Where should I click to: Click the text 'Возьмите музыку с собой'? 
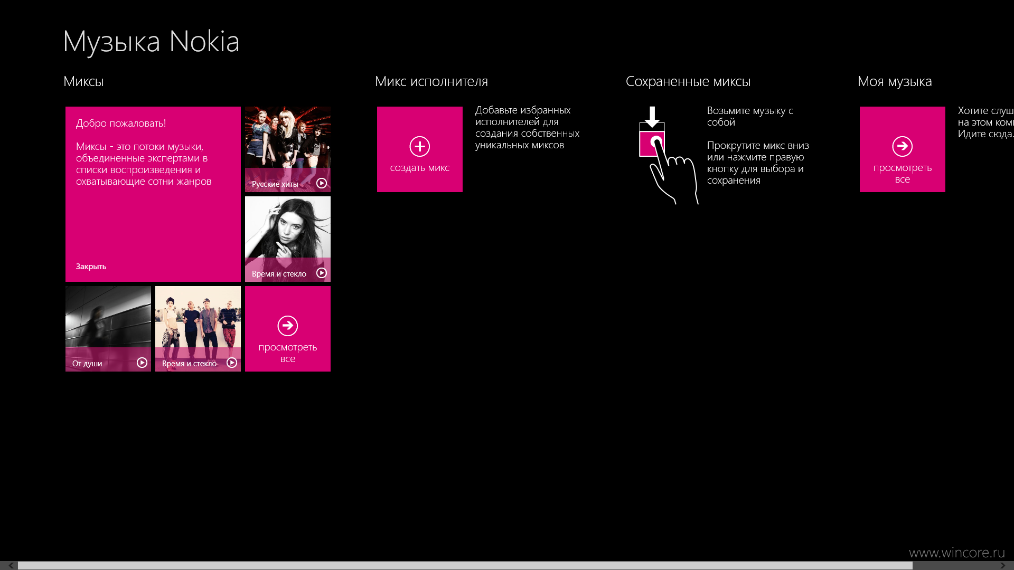[750, 116]
